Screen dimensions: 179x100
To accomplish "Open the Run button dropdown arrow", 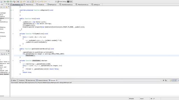I will pos(9,2).
